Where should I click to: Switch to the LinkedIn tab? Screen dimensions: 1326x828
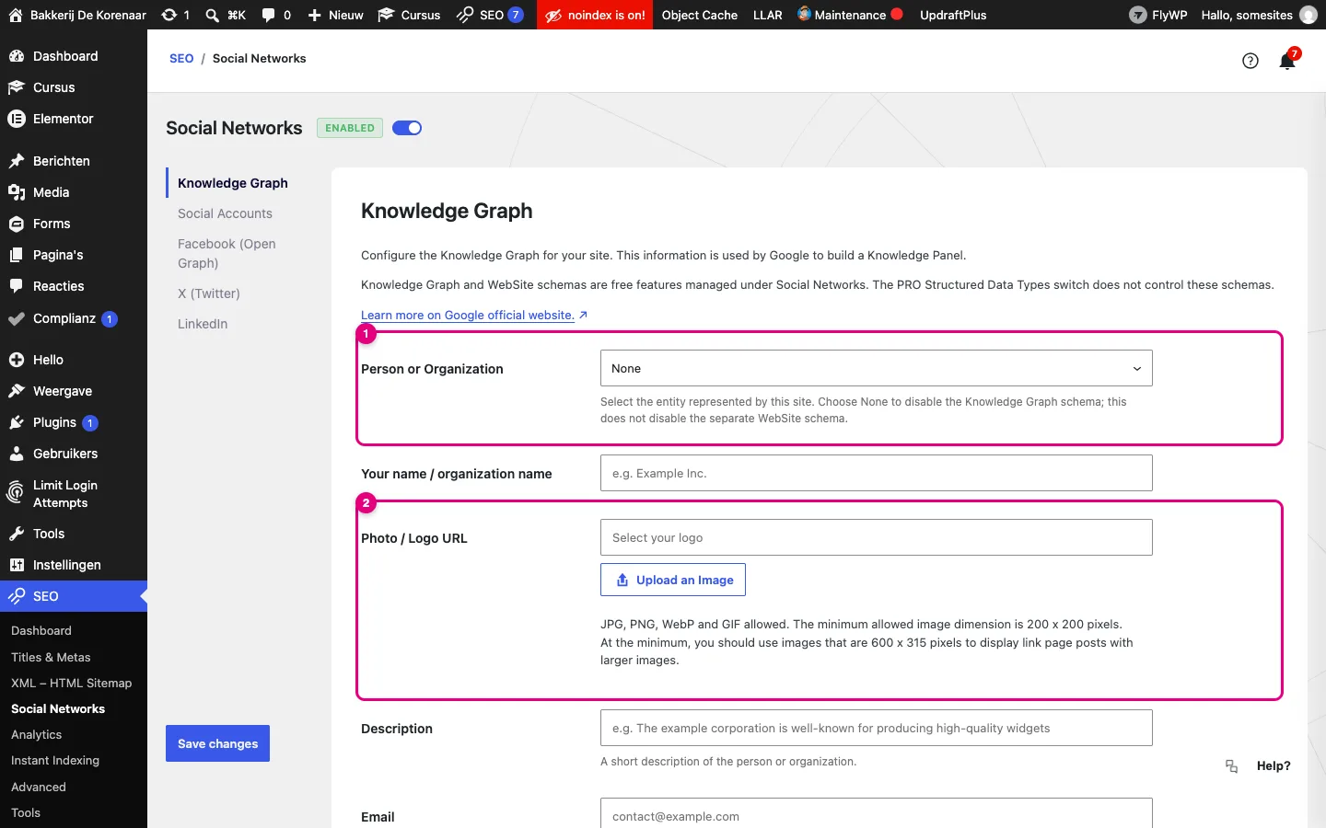click(203, 324)
